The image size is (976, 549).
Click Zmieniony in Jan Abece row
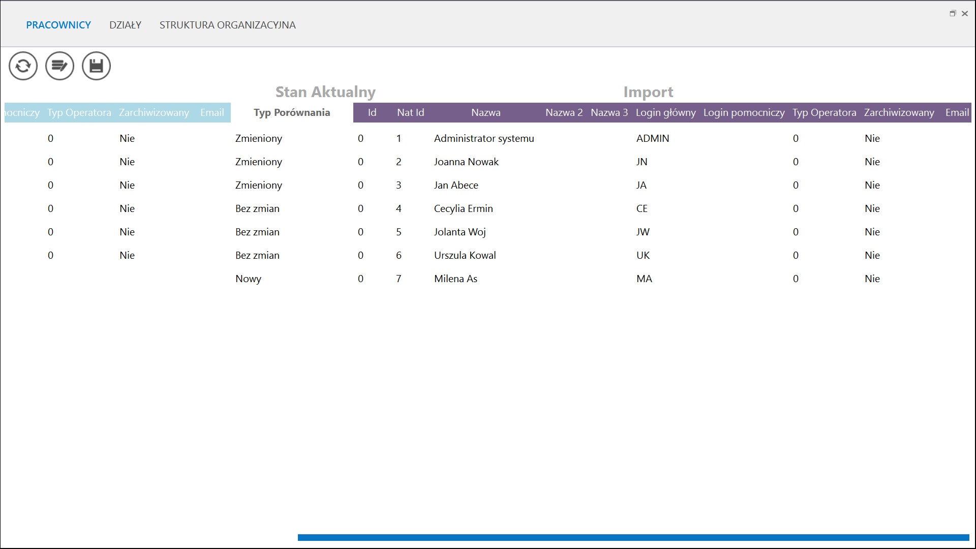258,185
